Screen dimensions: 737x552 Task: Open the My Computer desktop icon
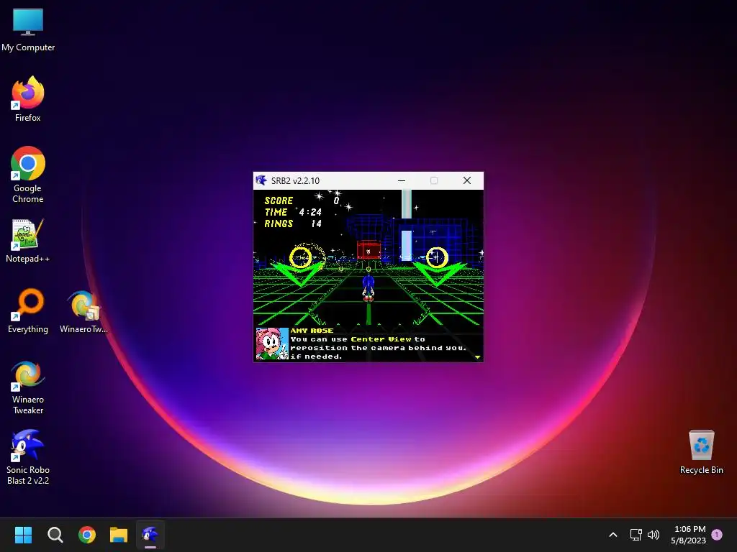coord(28,30)
